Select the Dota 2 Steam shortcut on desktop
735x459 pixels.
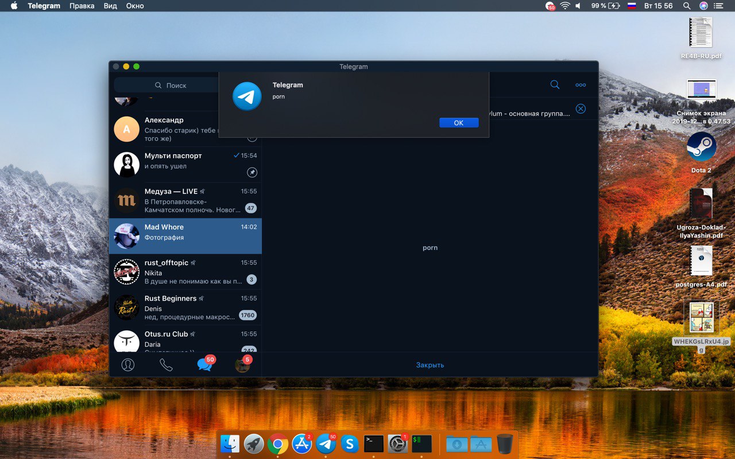[x=701, y=153]
